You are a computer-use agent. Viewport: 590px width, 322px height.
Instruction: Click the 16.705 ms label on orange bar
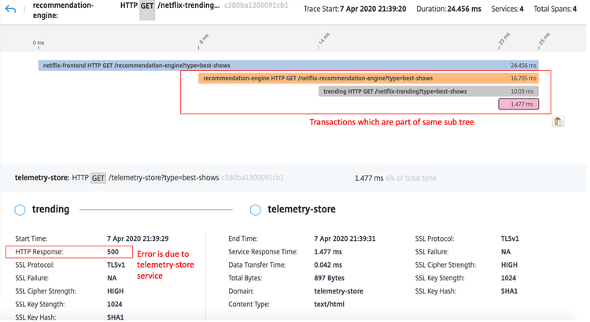coord(523,78)
